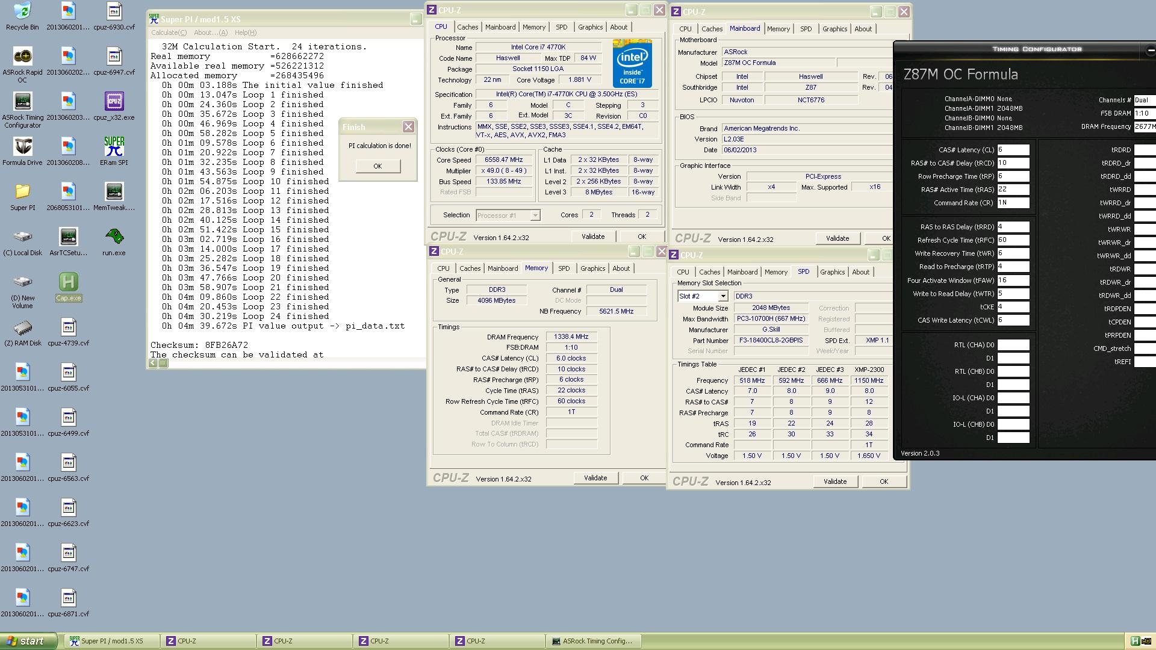Launch ERam SPI desktop icon
Viewport: 1156px width, 650px height.
click(114, 151)
